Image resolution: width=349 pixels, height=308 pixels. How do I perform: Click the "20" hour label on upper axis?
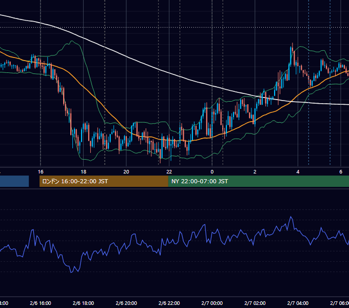pos(126,172)
